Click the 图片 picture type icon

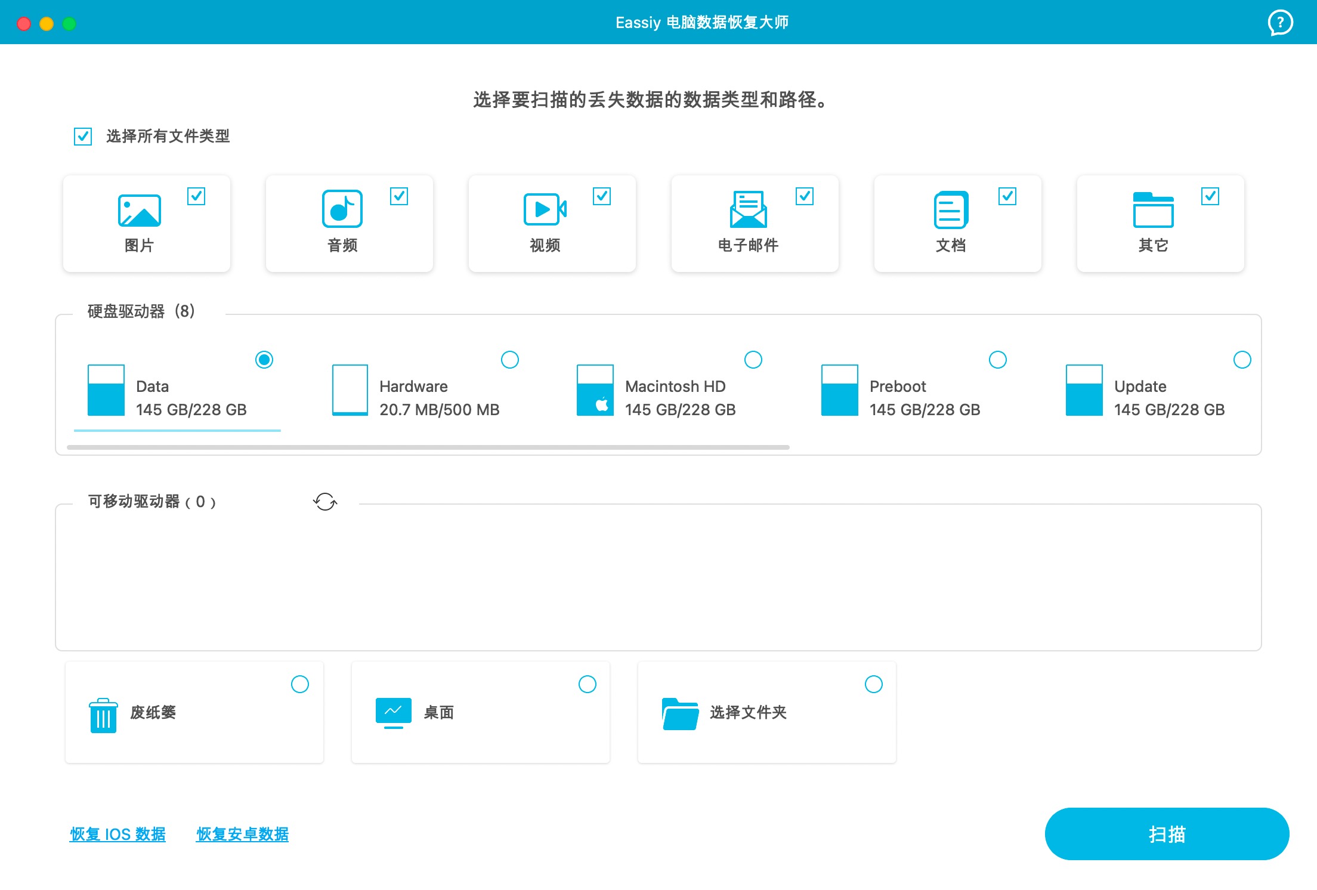tap(139, 211)
